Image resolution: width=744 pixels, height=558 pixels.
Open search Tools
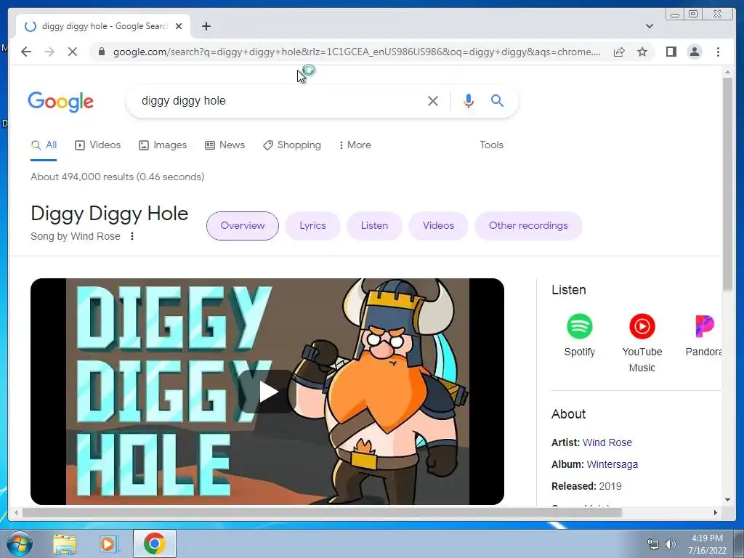pyautogui.click(x=491, y=145)
